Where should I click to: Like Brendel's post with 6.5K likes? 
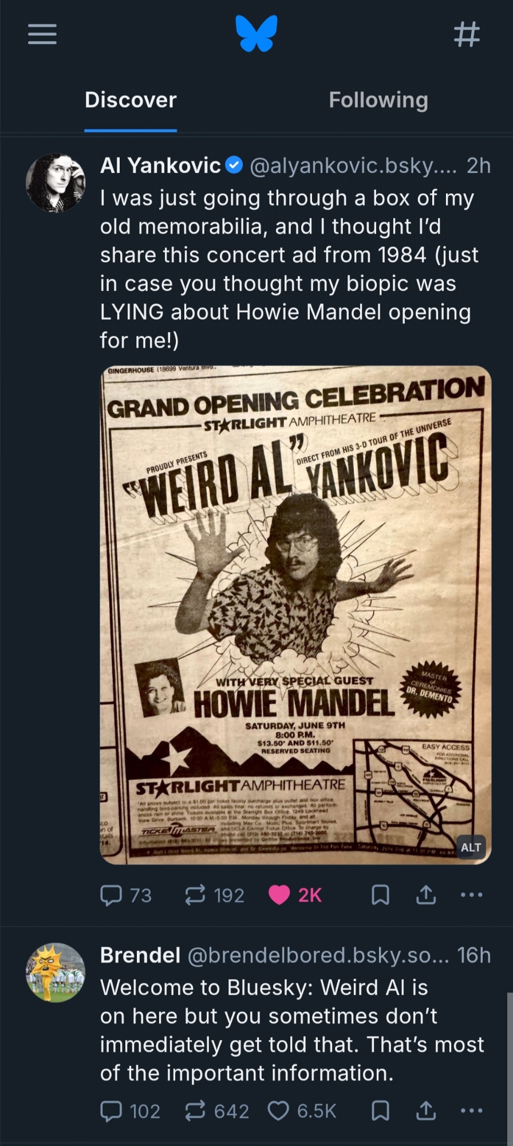click(279, 1111)
